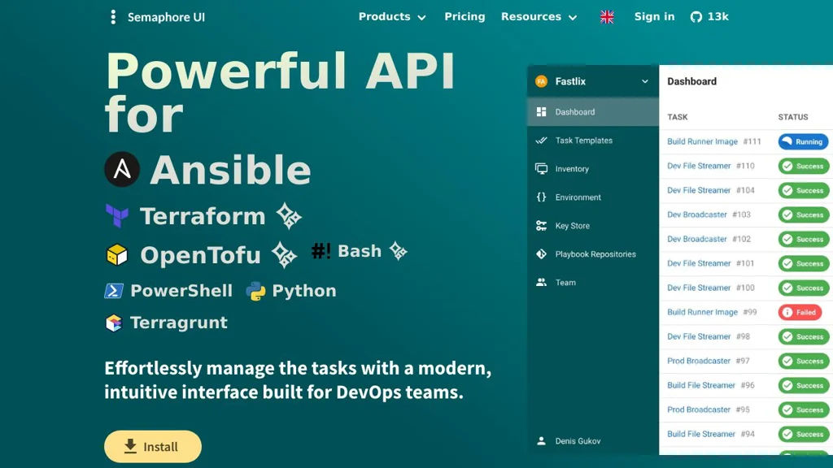Open task Dev File Streamer #110
This screenshot has width=833, height=468.
coord(711,166)
